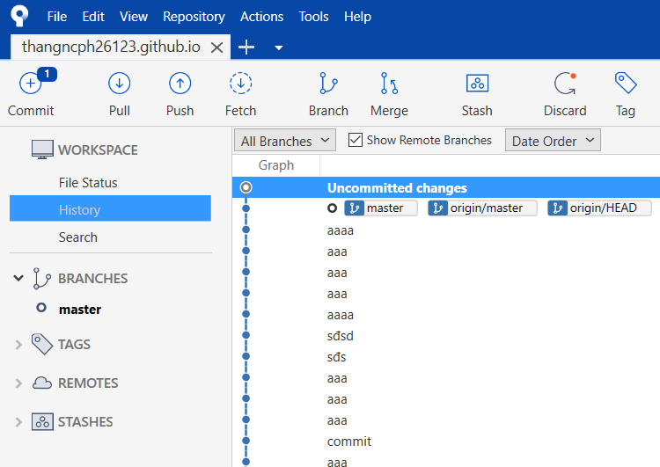Go to File Status view
Image resolution: width=660 pixels, height=467 pixels.
pos(88,183)
